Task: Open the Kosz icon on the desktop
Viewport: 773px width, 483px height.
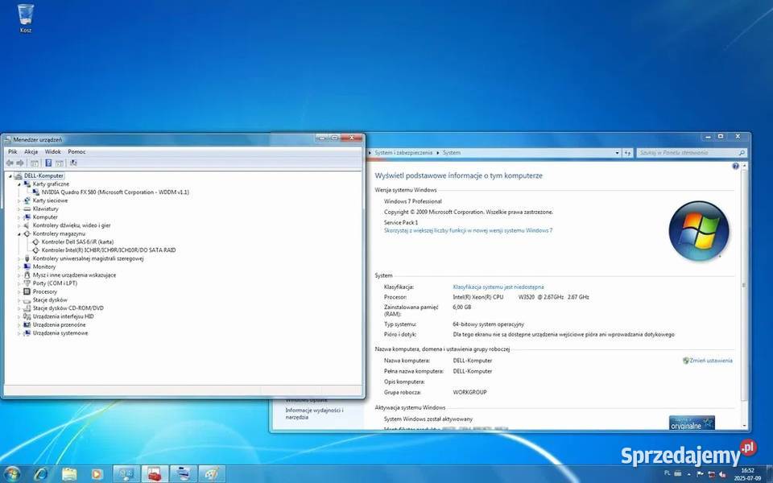Action: click(25, 14)
